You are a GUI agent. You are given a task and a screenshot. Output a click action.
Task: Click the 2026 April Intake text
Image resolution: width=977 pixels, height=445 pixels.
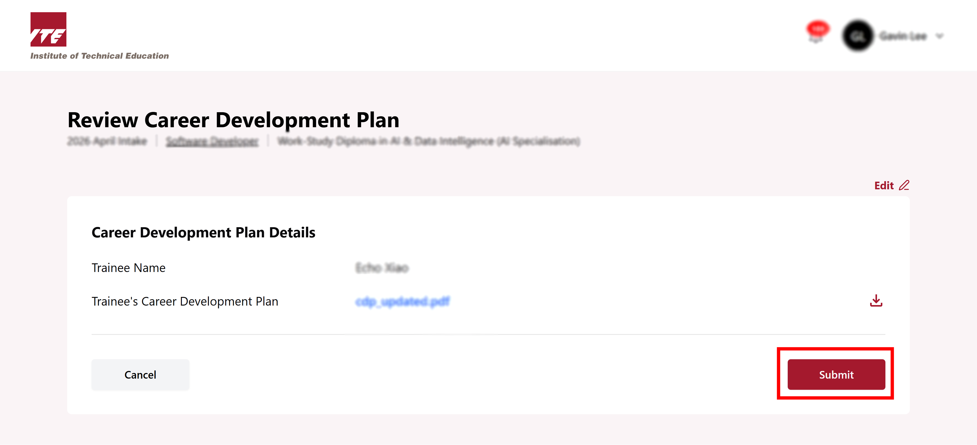[x=107, y=141]
